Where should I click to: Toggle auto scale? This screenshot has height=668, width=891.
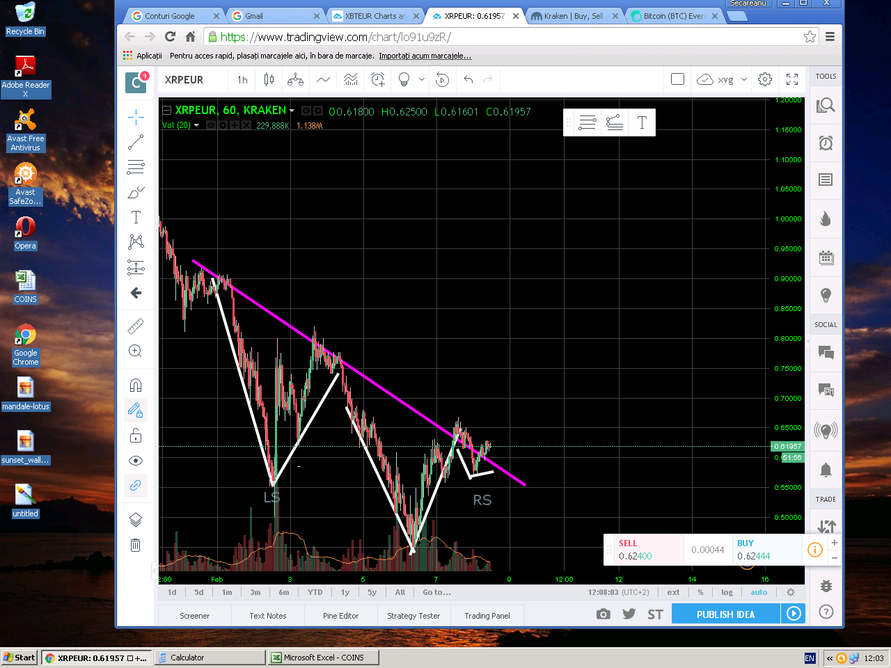pyautogui.click(x=759, y=592)
